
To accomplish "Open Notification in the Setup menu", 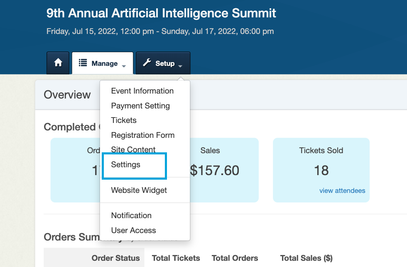I will [x=131, y=215].
